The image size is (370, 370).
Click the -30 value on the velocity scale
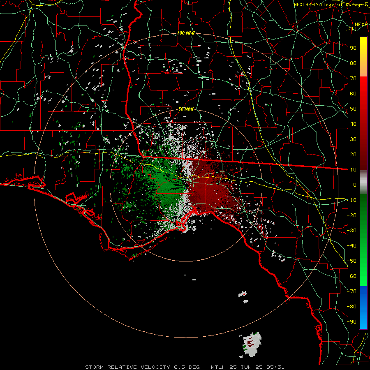[x=351, y=231]
